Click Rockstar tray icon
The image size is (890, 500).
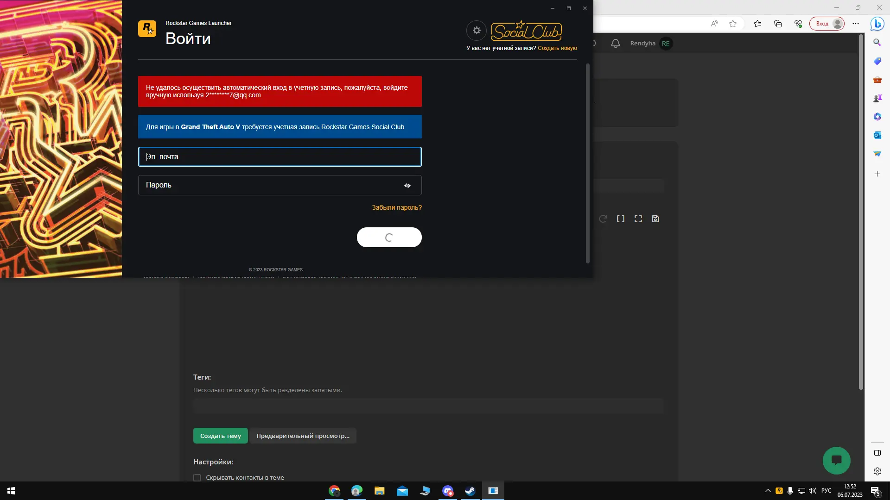tap(779, 491)
